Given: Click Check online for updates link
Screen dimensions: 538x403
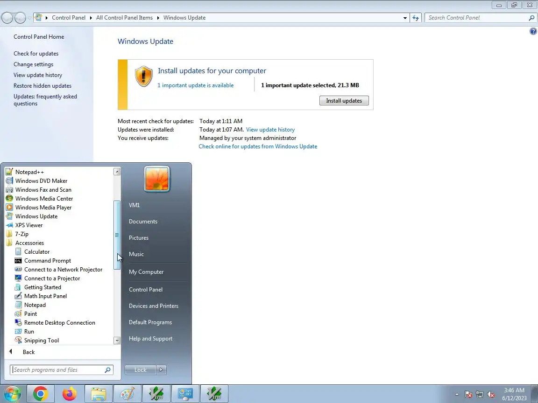Looking at the screenshot, I should point(258,146).
